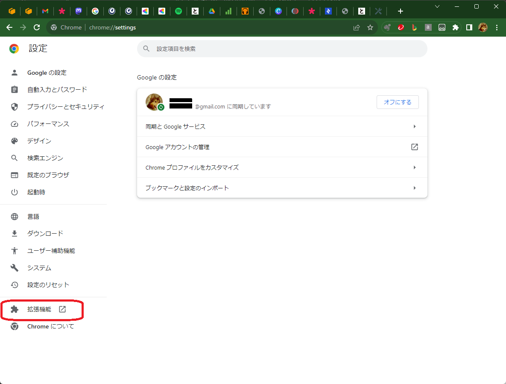Screen dimensions: 506x384
Task: Open the Evernote Web Clipper extension
Action: point(388,27)
